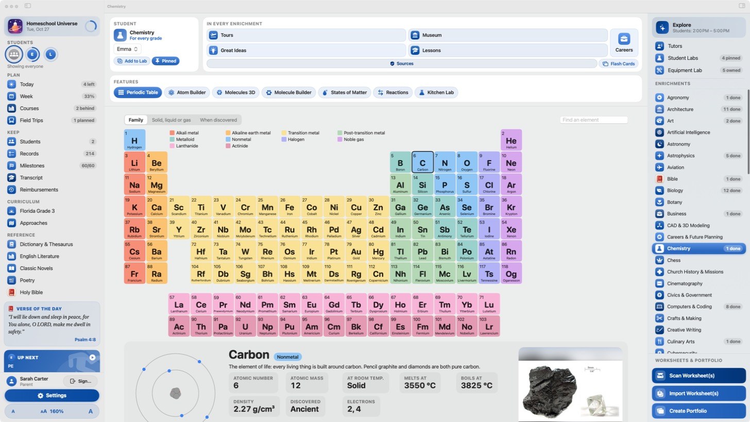This screenshot has height=422, width=750.
Task: Select the Kitchen Lab feature tab
Action: click(436, 93)
